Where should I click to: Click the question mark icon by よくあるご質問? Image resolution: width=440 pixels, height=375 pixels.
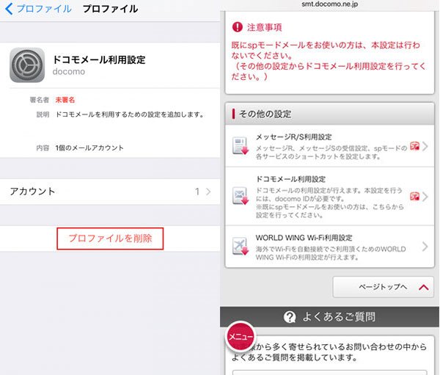pos(290,317)
